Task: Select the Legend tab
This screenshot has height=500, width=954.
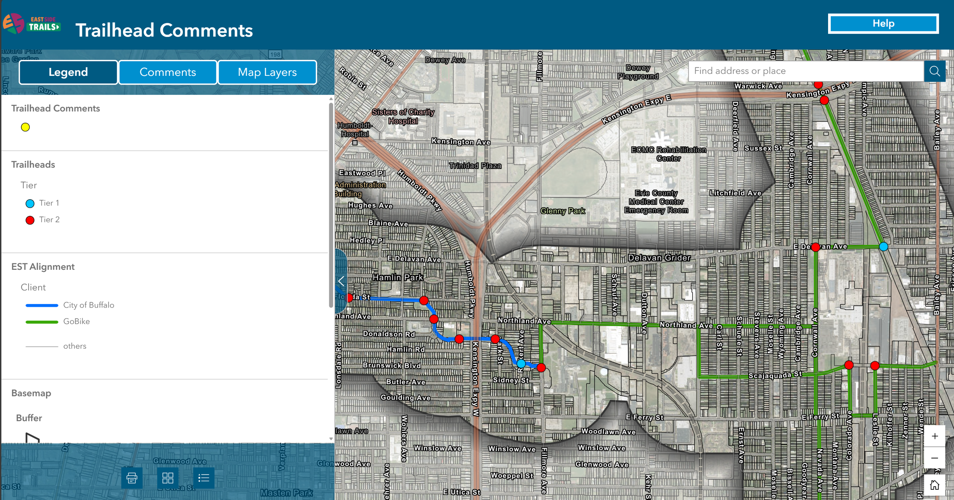Action: point(68,72)
